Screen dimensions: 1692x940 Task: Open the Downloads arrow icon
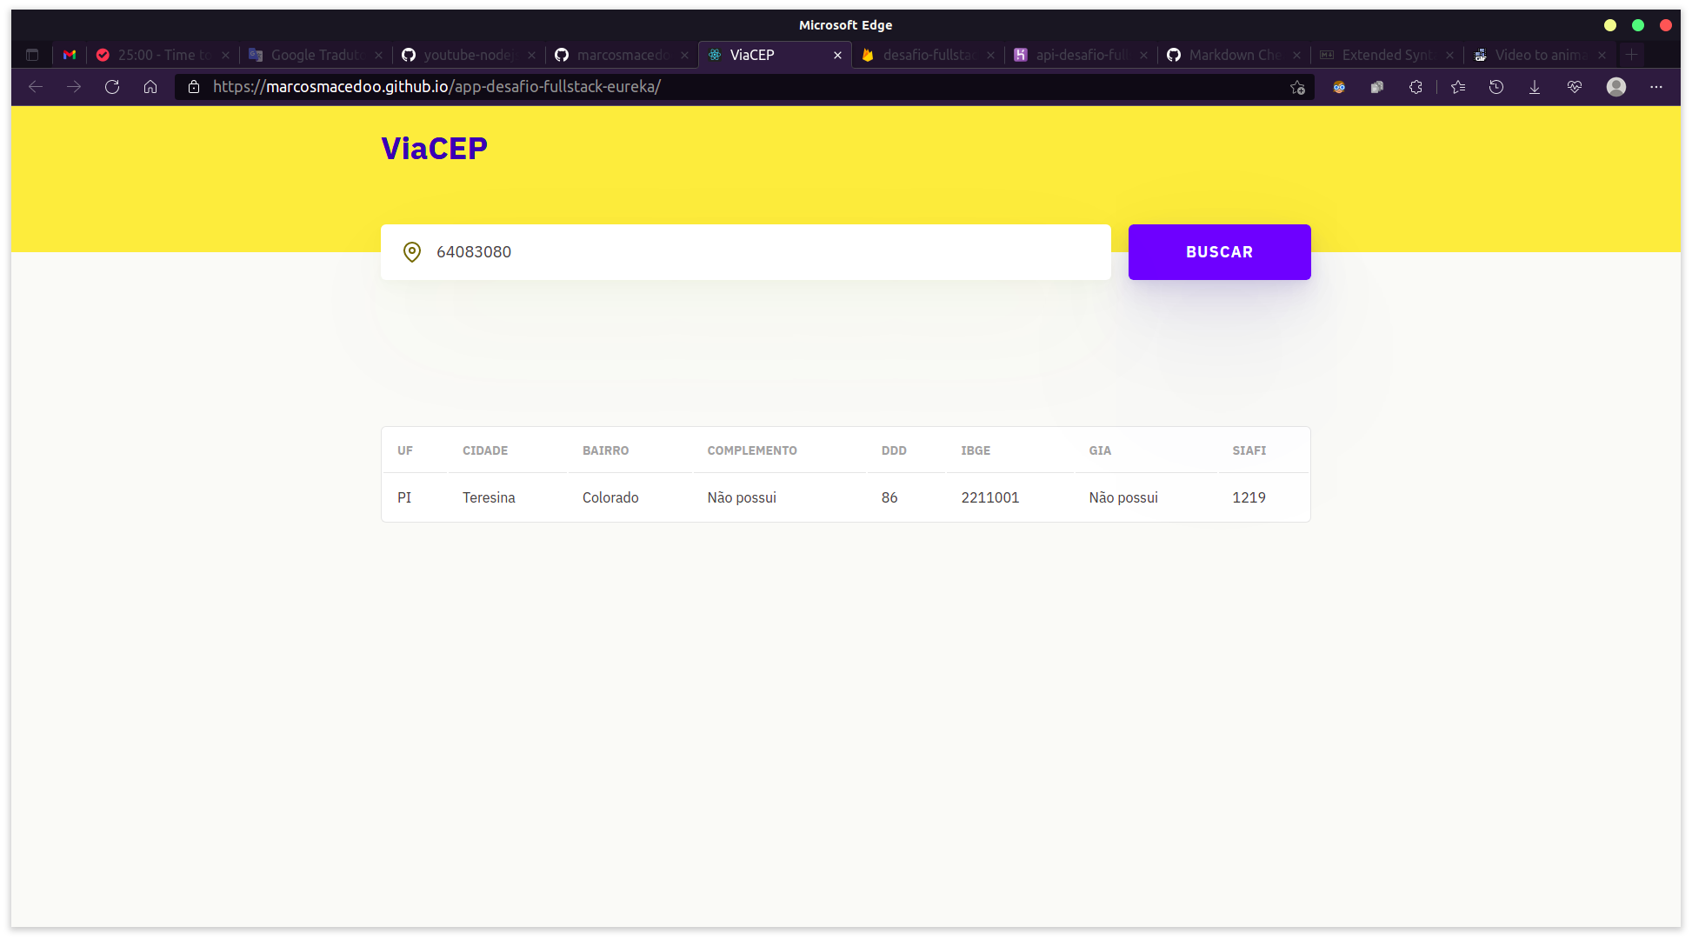1535,87
